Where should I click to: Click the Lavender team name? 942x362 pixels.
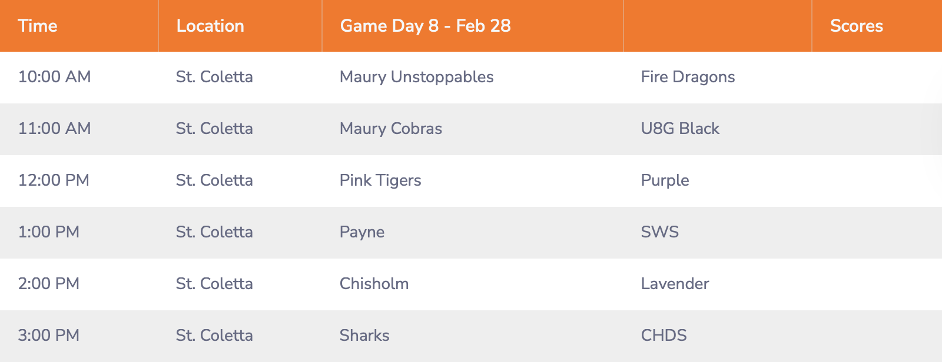[675, 284]
